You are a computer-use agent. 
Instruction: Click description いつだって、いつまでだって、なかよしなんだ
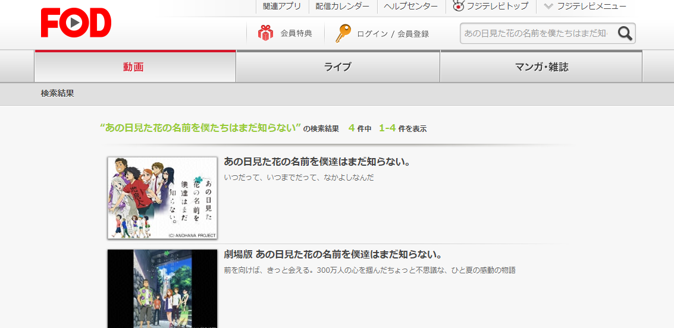(x=299, y=178)
